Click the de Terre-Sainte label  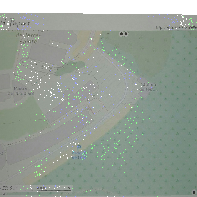point(28,38)
